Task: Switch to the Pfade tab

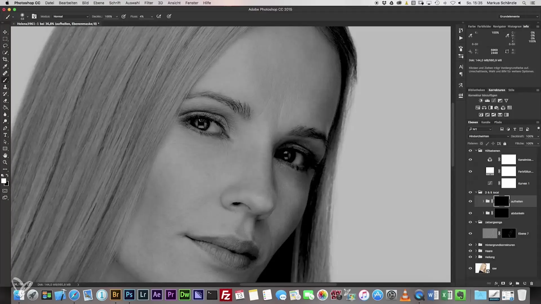Action: (498, 122)
